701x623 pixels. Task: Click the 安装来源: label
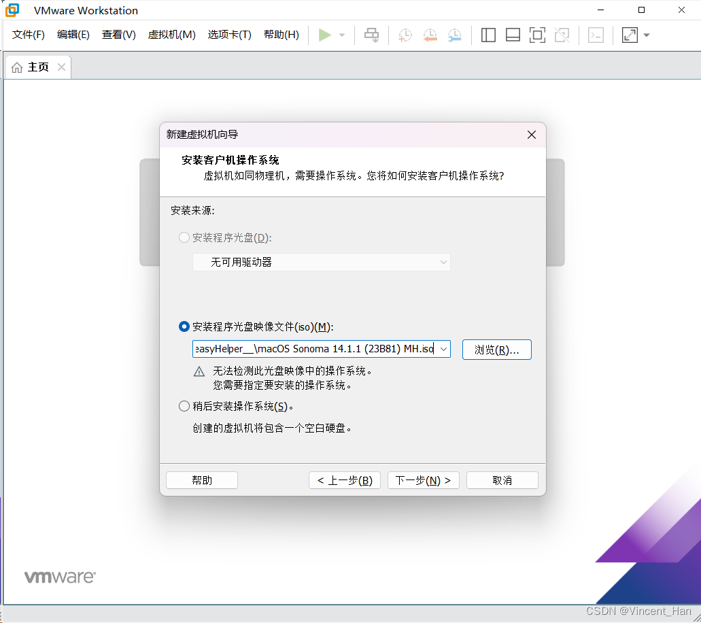[x=192, y=210]
